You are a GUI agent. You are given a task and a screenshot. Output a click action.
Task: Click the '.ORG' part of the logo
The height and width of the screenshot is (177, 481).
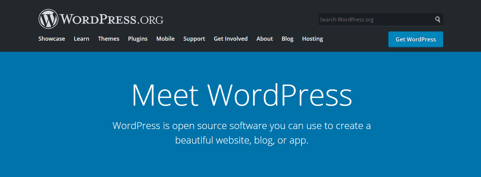tap(150, 20)
